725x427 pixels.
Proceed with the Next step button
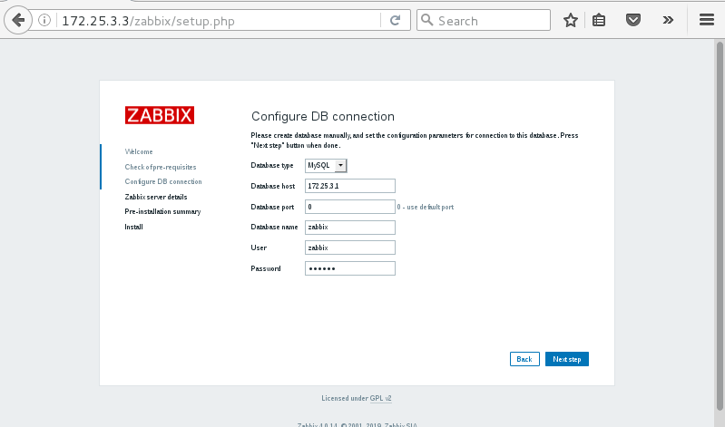(x=567, y=359)
